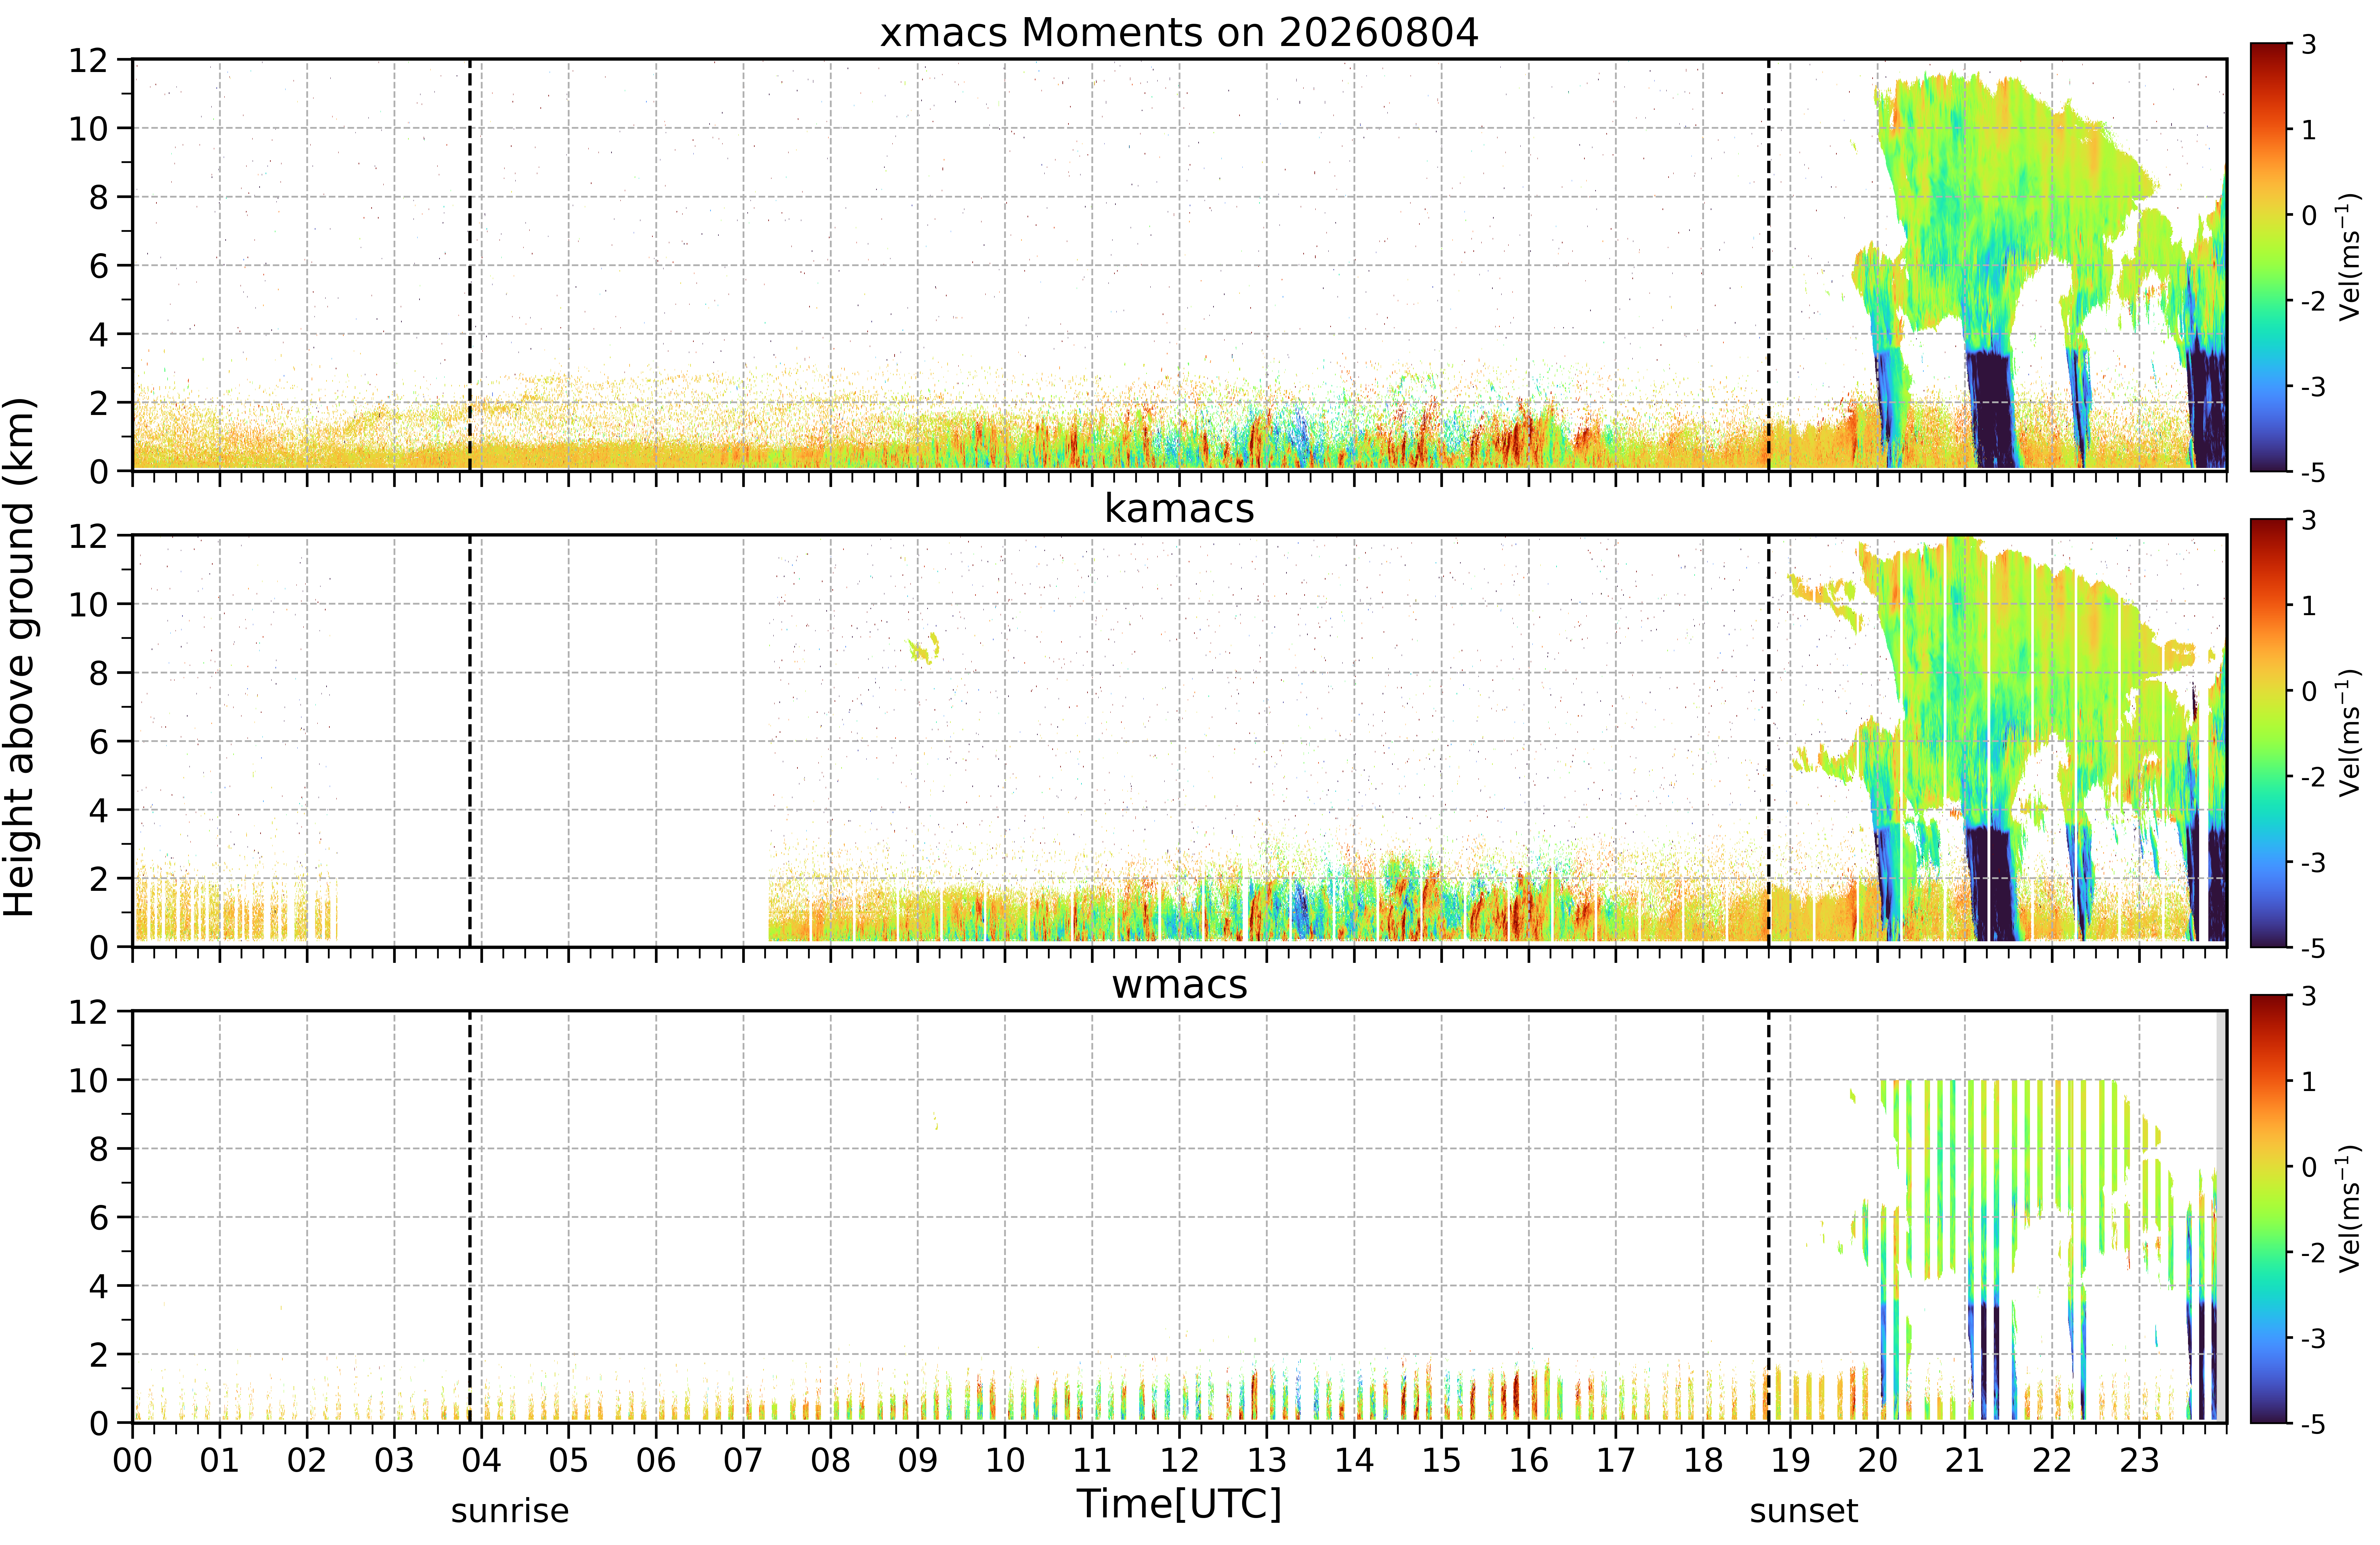Click the kamacs panel title
This screenshot has height=1545, width=2380.
[1179, 509]
